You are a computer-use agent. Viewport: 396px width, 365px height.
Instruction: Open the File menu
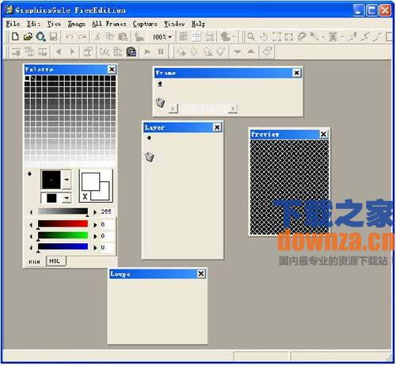(13, 24)
